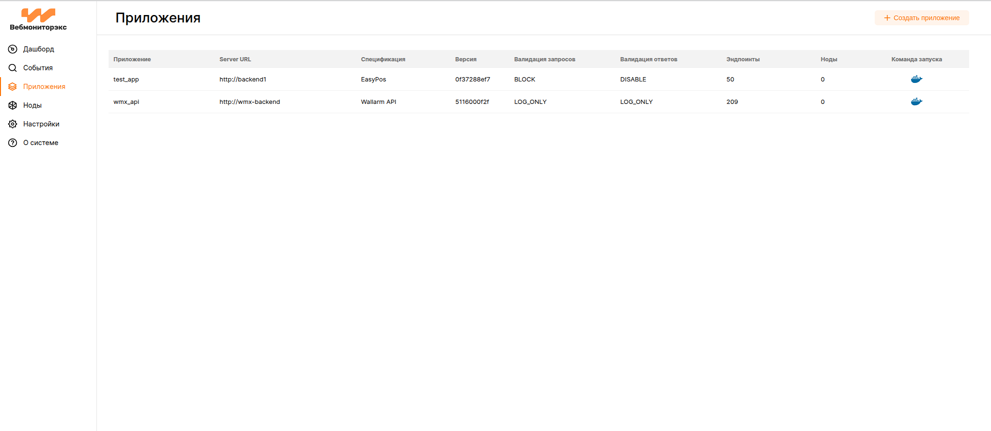Screen dimensions: 991x431
Task: Open Docker launch command for wmx_api
Action: pyautogui.click(x=916, y=102)
